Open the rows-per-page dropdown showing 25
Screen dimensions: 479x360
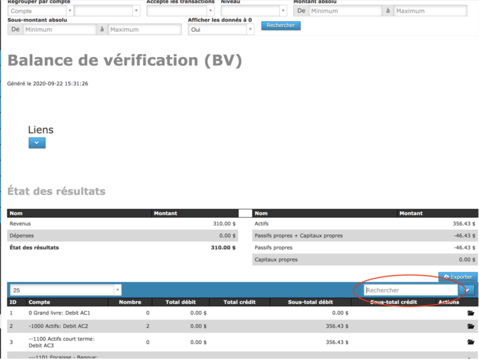click(x=65, y=290)
